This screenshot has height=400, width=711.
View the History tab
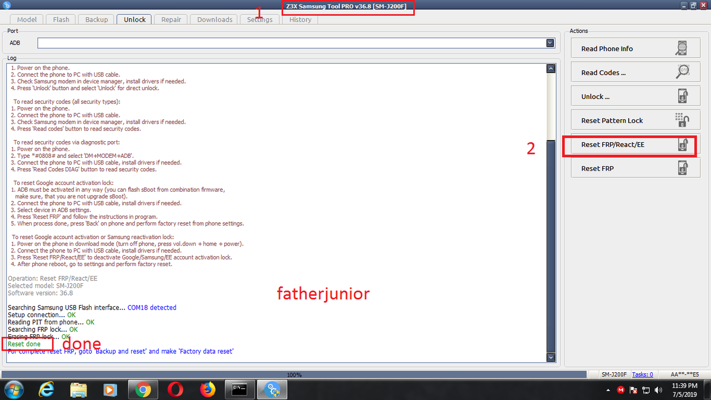[300, 19]
